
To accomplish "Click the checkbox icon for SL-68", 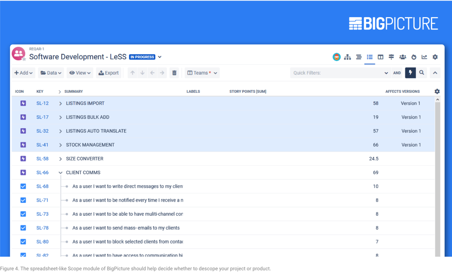I will click(x=23, y=186).
